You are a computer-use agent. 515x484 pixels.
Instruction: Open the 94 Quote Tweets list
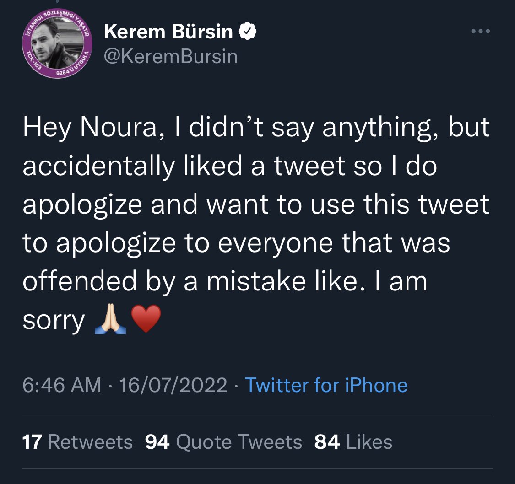click(223, 442)
